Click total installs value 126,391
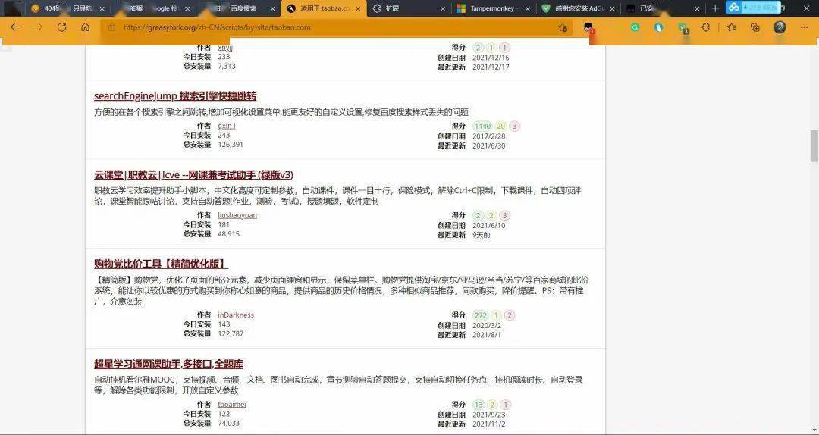The height and width of the screenshot is (435, 819). click(231, 145)
